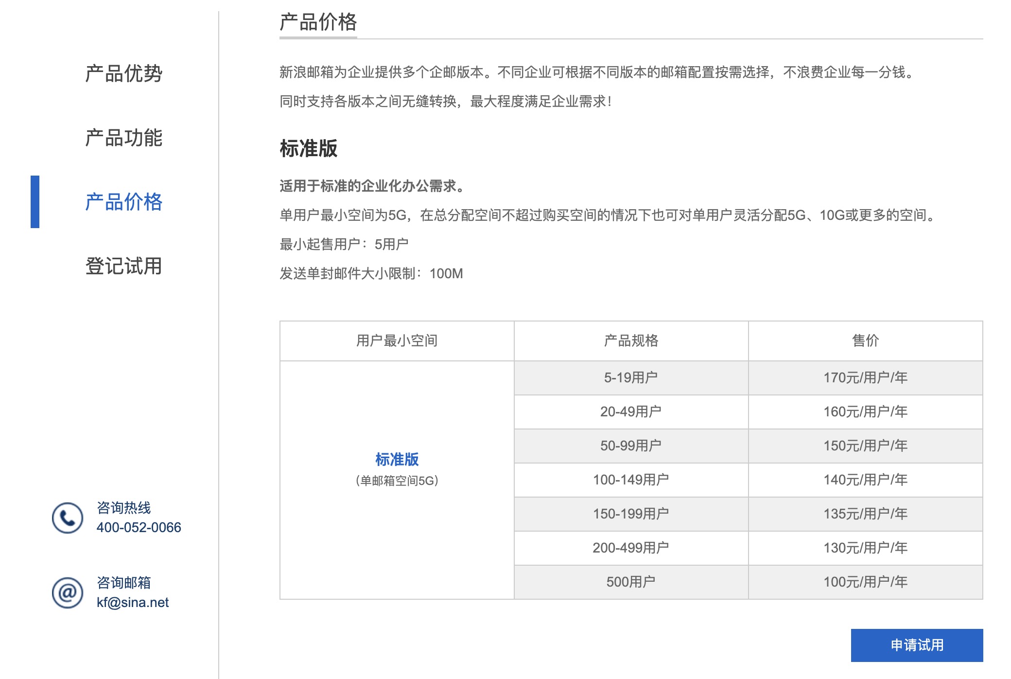Click the email address kf@sina.net
The height and width of the screenshot is (679, 1011).
coord(133,602)
